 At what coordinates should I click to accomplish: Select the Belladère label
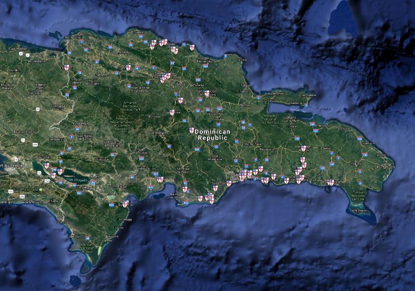click(56, 139)
